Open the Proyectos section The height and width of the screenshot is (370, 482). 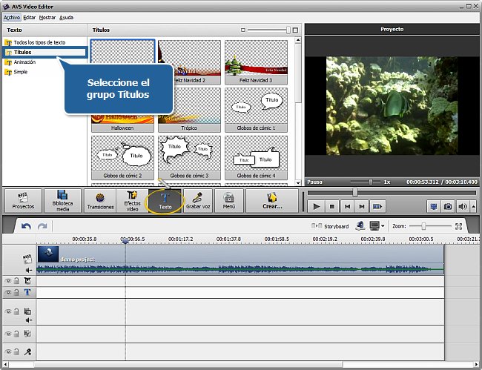(22, 200)
